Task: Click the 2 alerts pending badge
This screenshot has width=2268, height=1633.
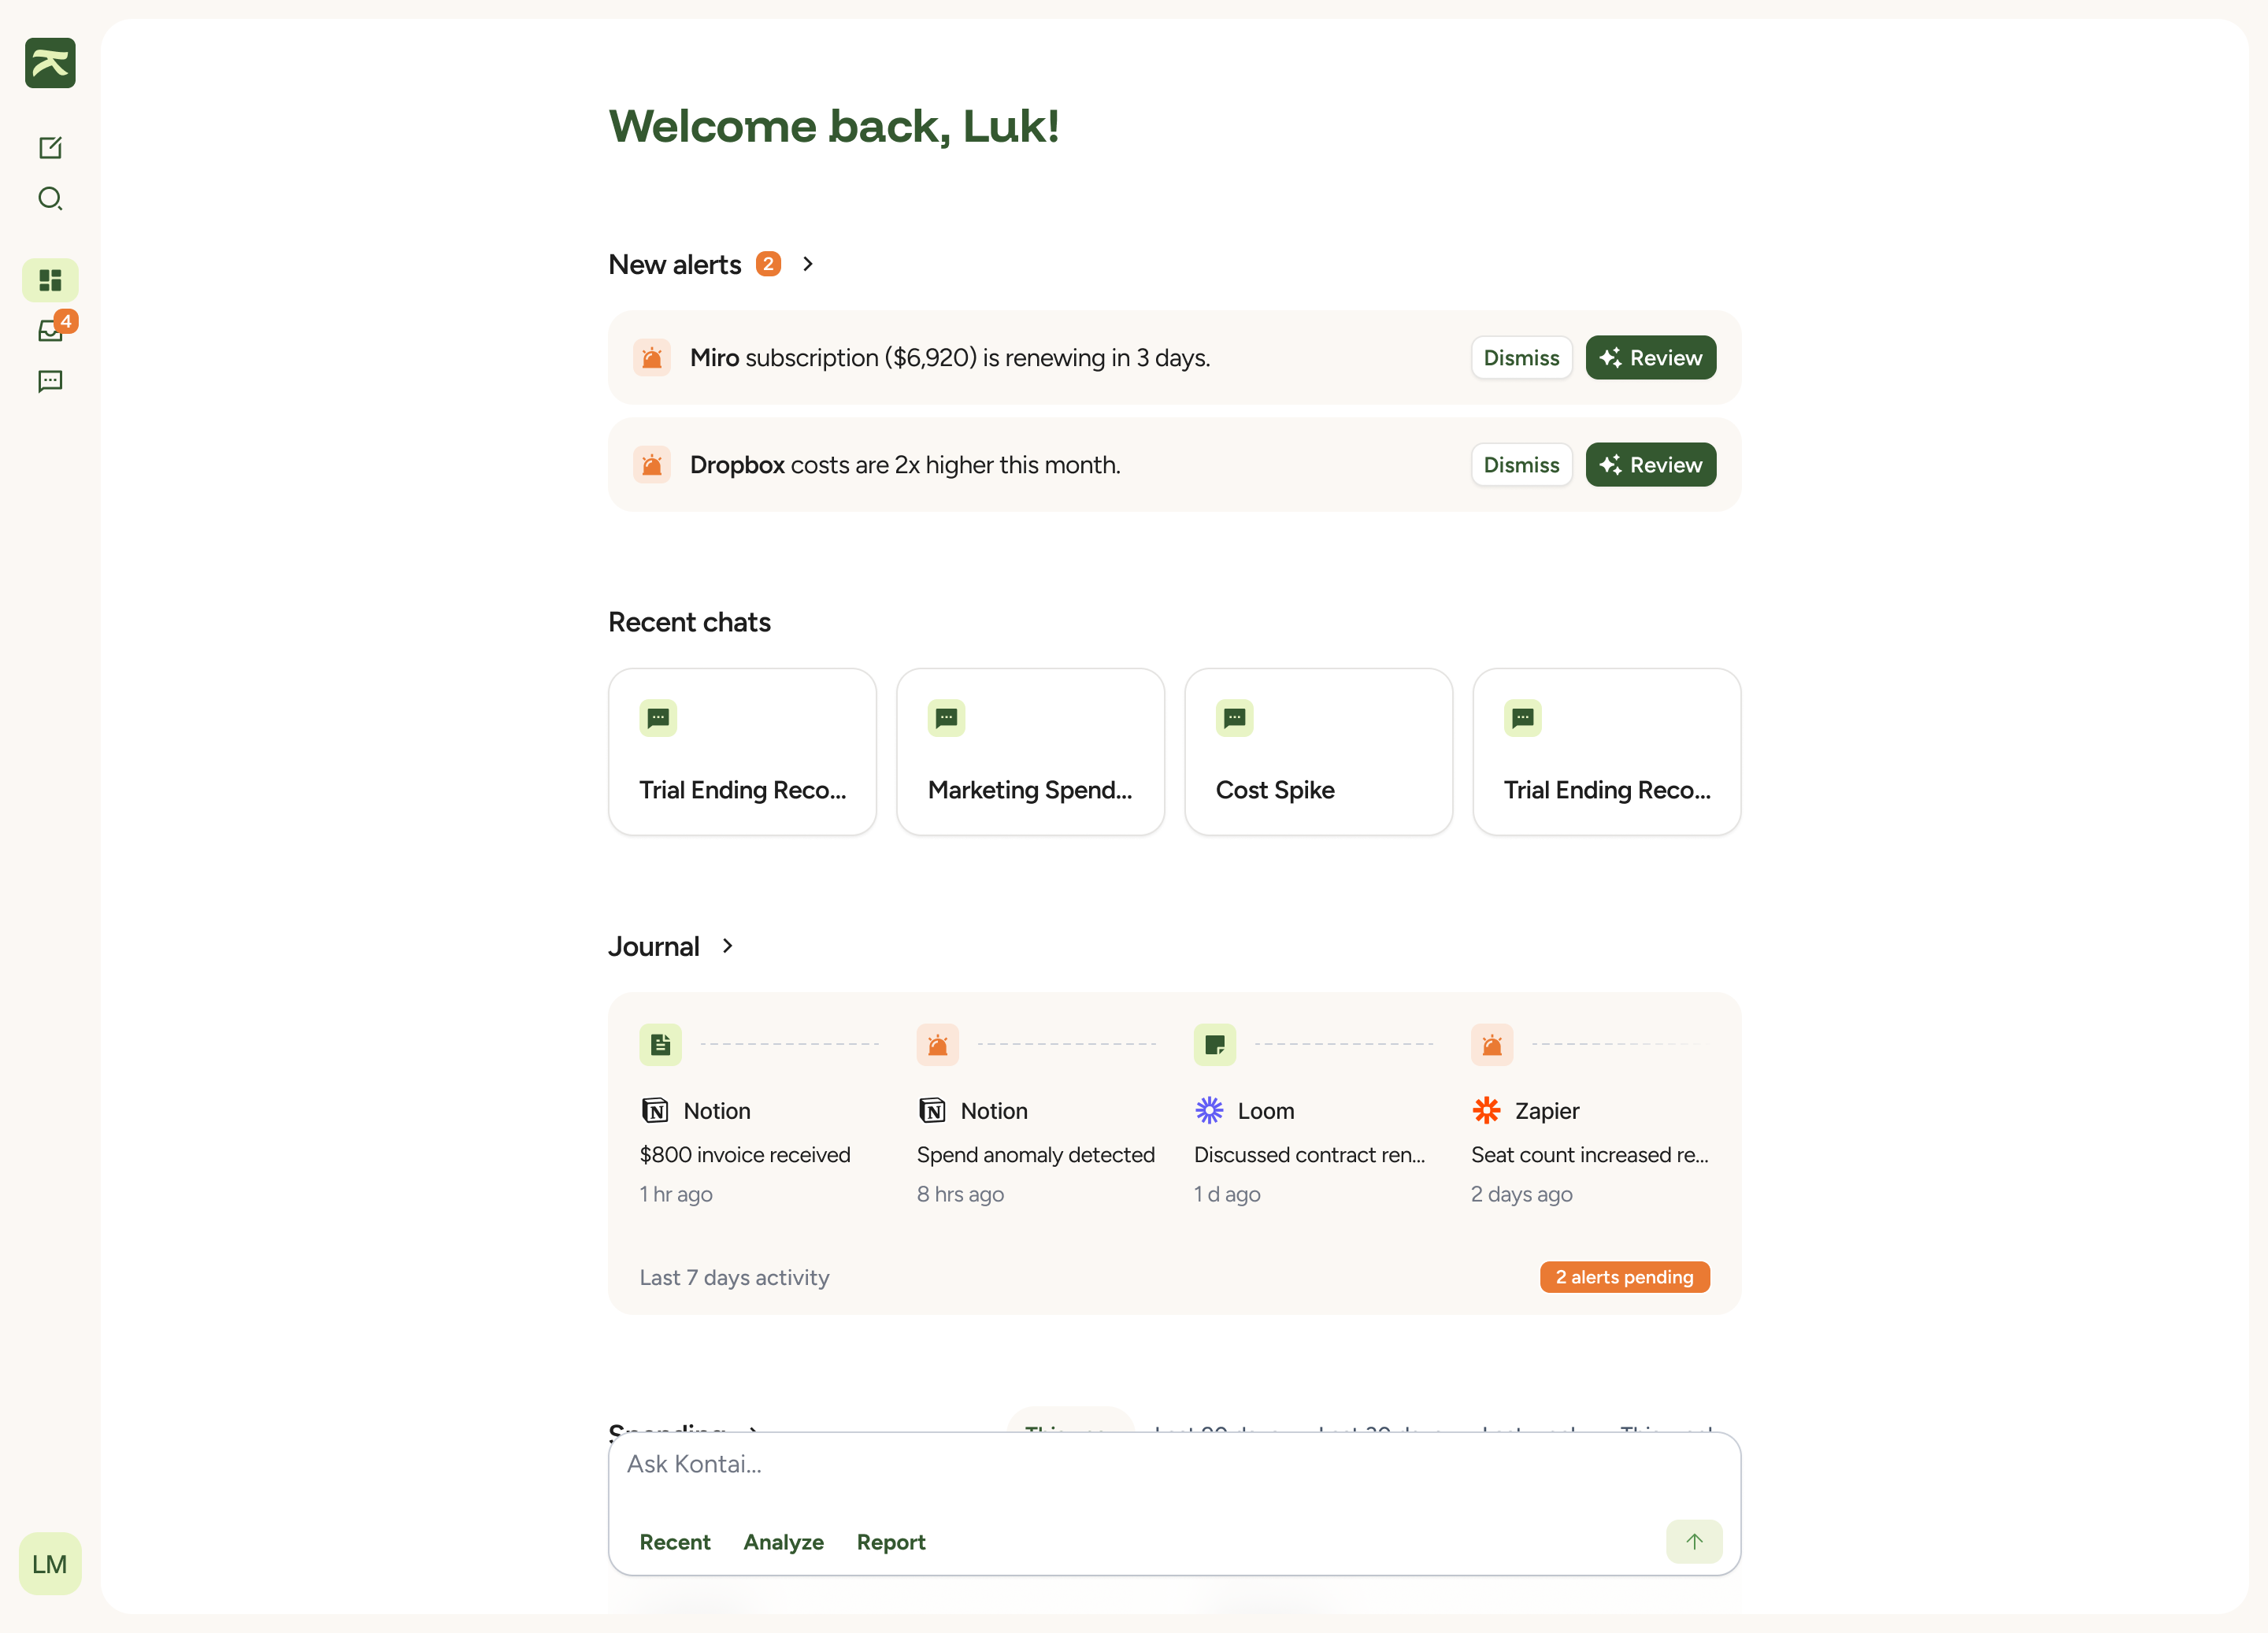Action: (x=1624, y=1277)
